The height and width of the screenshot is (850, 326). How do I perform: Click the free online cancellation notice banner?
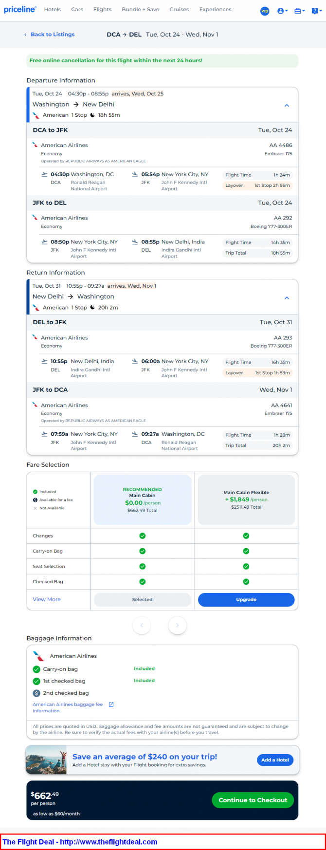pos(163,61)
